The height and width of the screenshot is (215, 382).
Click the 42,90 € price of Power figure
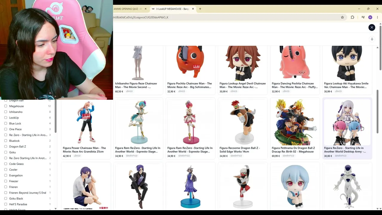67,156
